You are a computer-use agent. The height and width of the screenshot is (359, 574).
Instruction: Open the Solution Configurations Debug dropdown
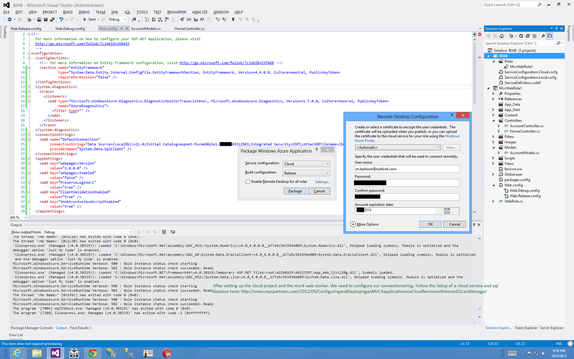point(117,19)
